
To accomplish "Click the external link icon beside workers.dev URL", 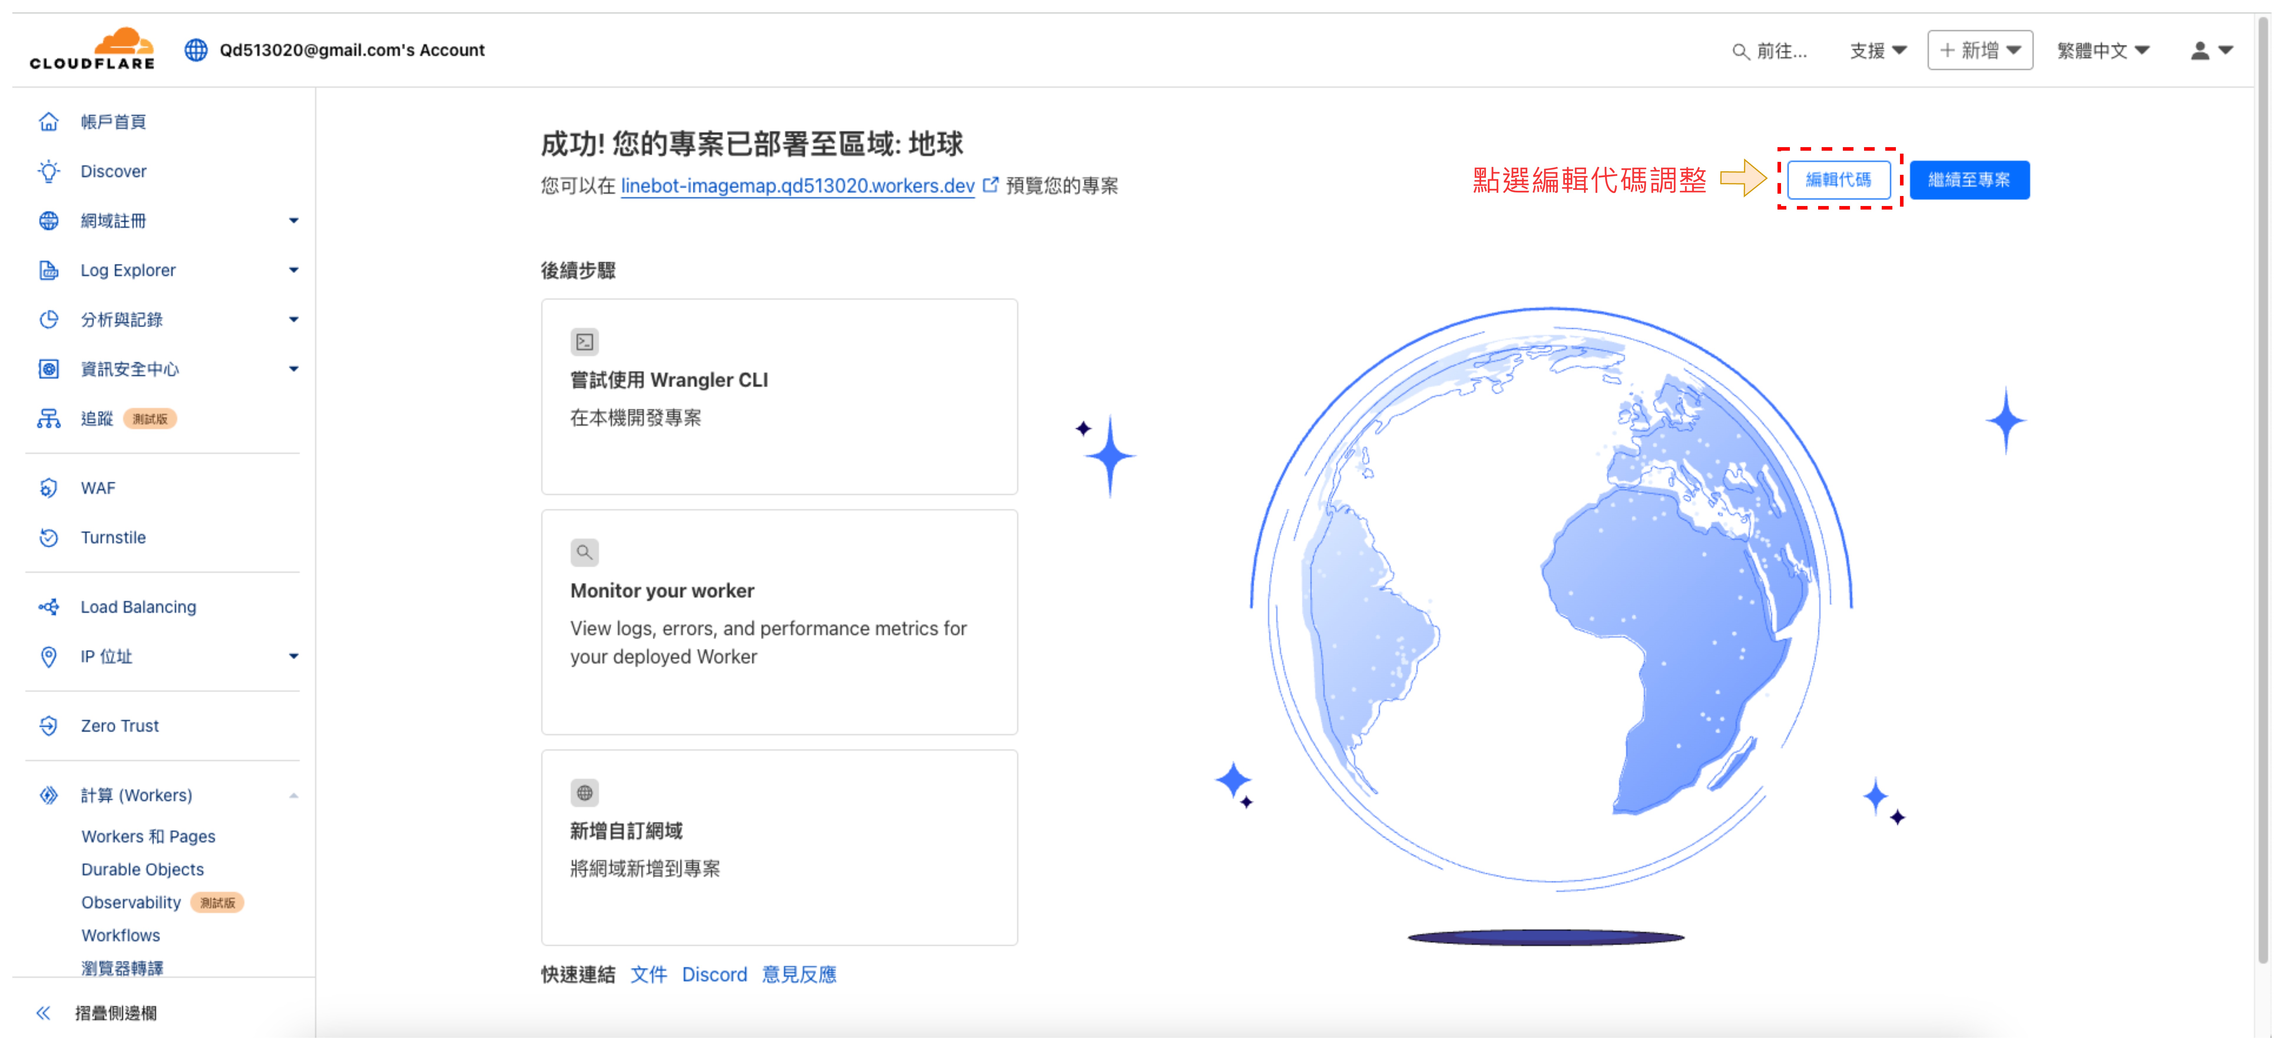I will (990, 185).
